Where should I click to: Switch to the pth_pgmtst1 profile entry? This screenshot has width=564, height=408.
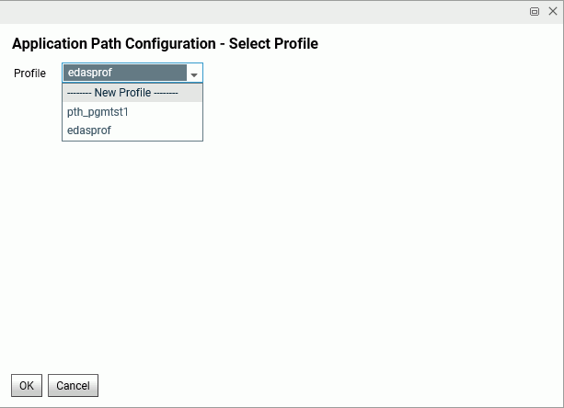coord(98,112)
